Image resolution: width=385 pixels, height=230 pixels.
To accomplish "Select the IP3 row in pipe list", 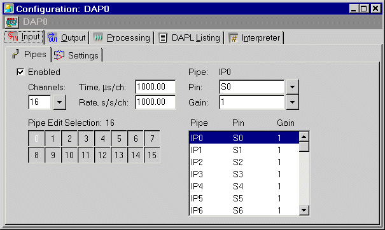I will [244, 174].
